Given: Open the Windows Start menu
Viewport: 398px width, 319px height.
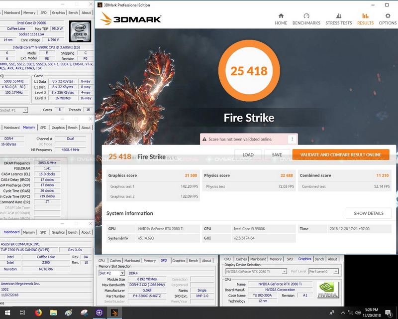Looking at the screenshot, I should (x=7, y=313).
